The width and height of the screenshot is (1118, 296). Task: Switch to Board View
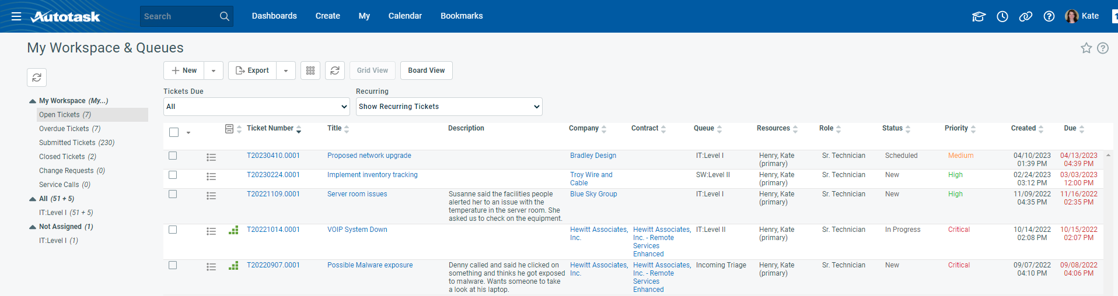click(426, 71)
